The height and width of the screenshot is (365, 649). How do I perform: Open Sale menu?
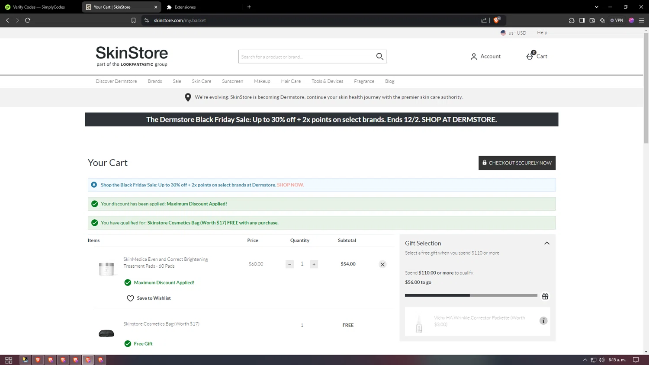coord(177,81)
